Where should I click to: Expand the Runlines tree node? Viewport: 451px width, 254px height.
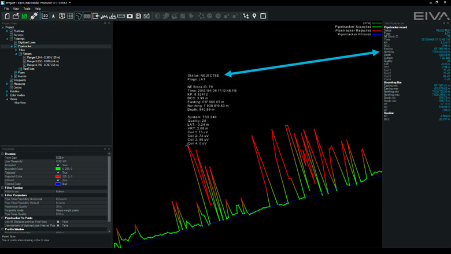click(7, 31)
